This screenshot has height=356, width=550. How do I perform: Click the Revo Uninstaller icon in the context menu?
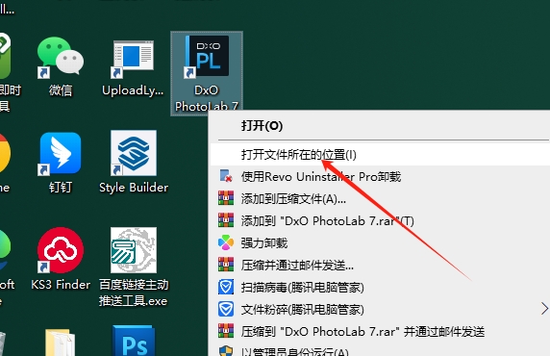tap(226, 176)
